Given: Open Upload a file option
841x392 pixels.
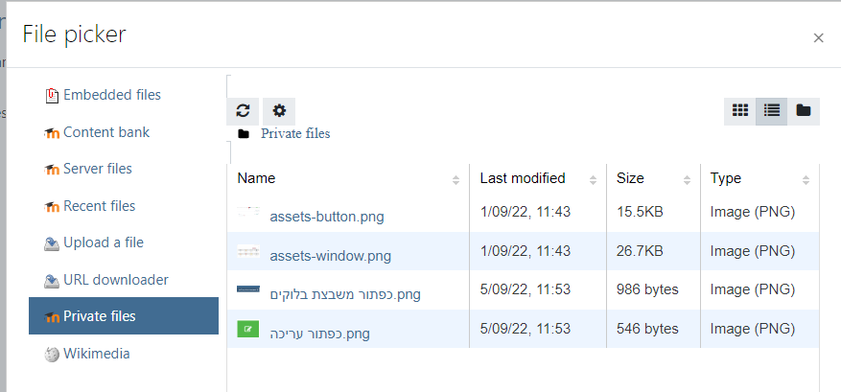Looking at the screenshot, I should pos(103,242).
